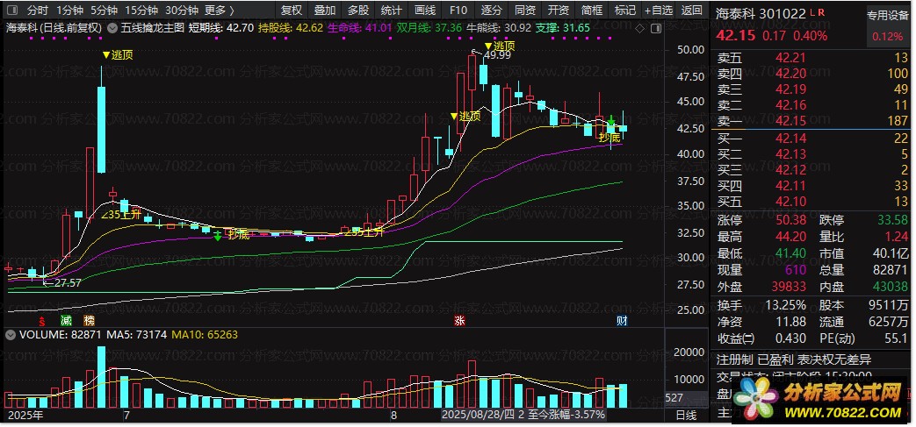
Task: Activate the 画线 drawing tool
Action: click(x=425, y=10)
